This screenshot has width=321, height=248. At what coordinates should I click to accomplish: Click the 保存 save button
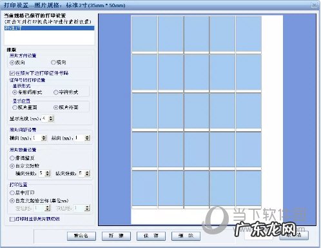pyautogui.click(x=151, y=236)
